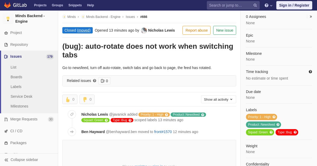The height and width of the screenshot is (166, 317).
Task: Click the related issues count badge
Action: click(x=104, y=81)
